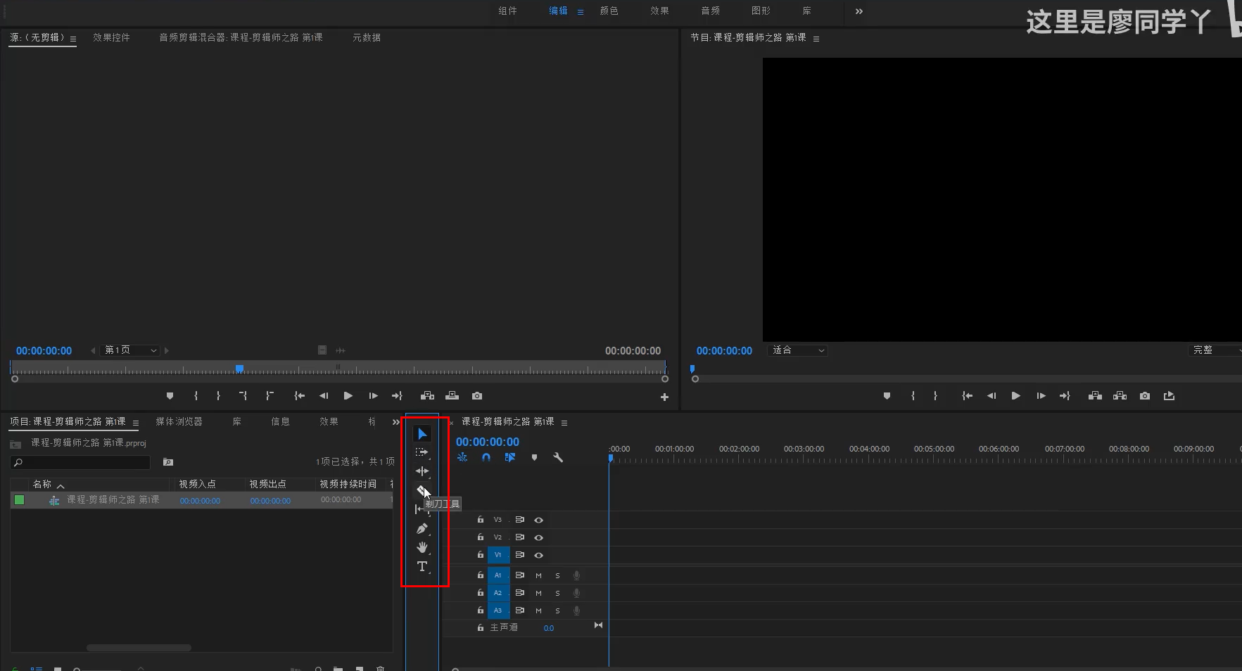Play the Source monitor clip

(x=348, y=396)
